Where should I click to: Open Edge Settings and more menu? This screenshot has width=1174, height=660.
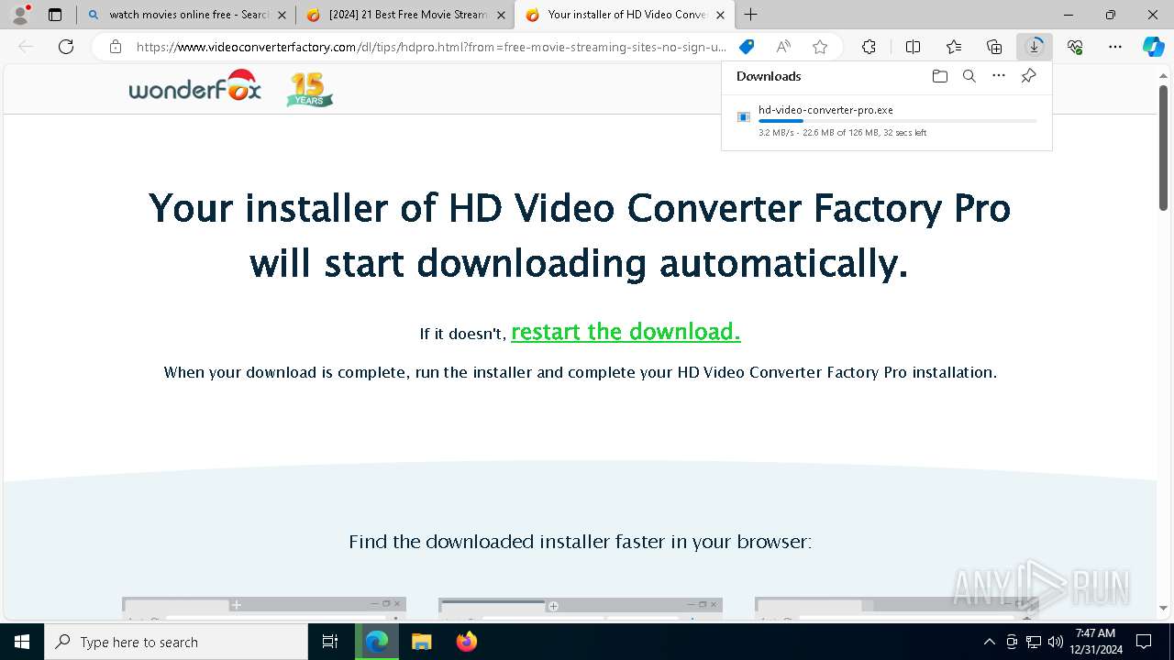[x=1115, y=47]
